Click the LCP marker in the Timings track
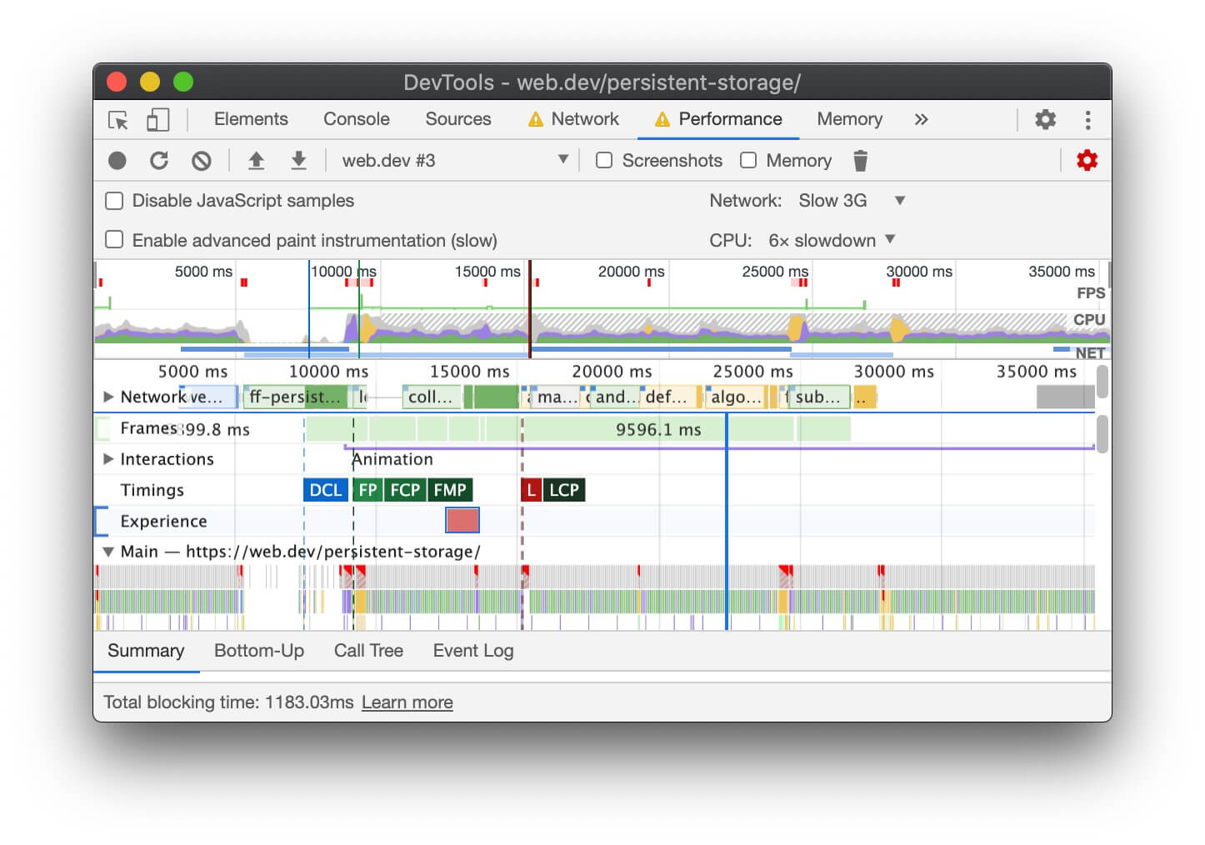1205x845 pixels. (563, 490)
